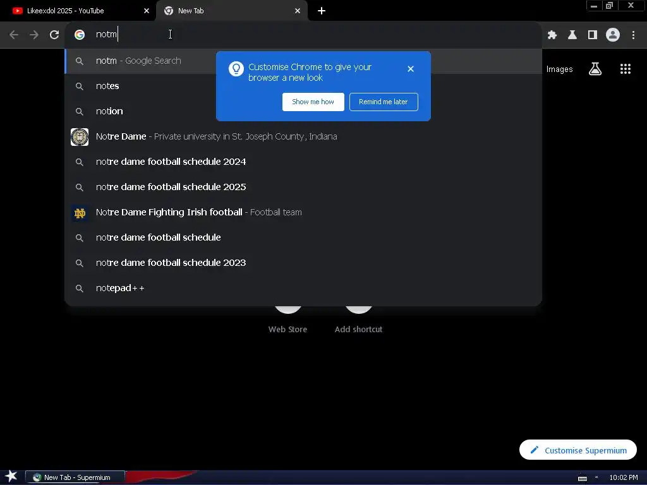Click the lightbulb icon in the Customise popup
The image size is (647, 485).
(x=236, y=69)
